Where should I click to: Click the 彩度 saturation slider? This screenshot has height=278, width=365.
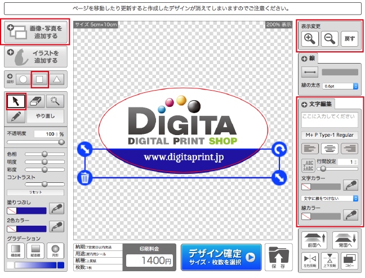click(44, 169)
